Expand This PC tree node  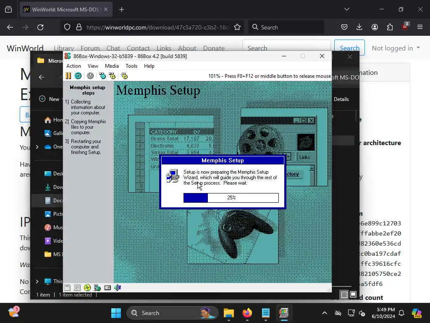37,281
